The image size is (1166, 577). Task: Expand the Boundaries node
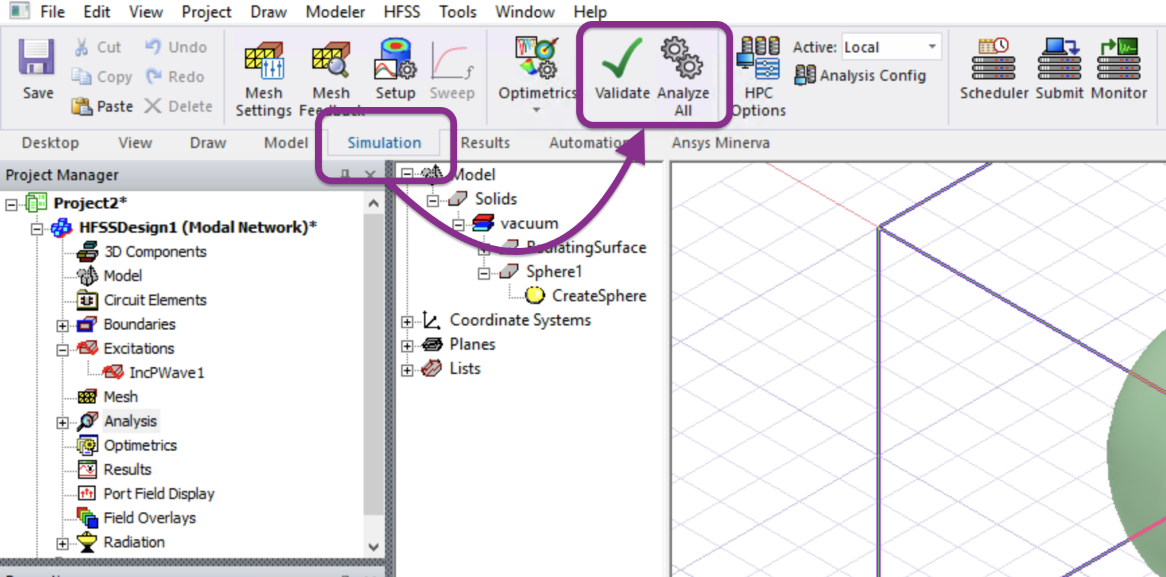[x=63, y=325]
